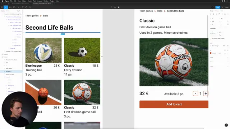
Task: Add a Stroke with the plus icon
Action: [228, 57]
